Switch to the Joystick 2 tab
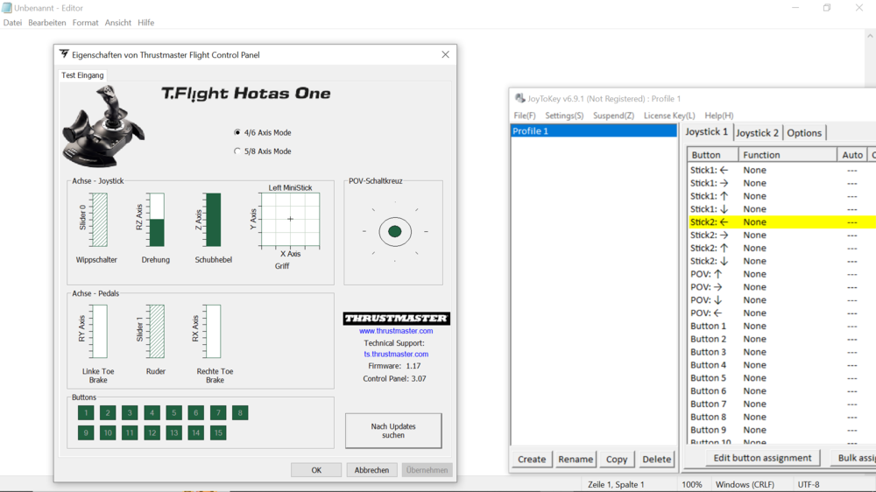This screenshot has width=876, height=492. click(757, 133)
